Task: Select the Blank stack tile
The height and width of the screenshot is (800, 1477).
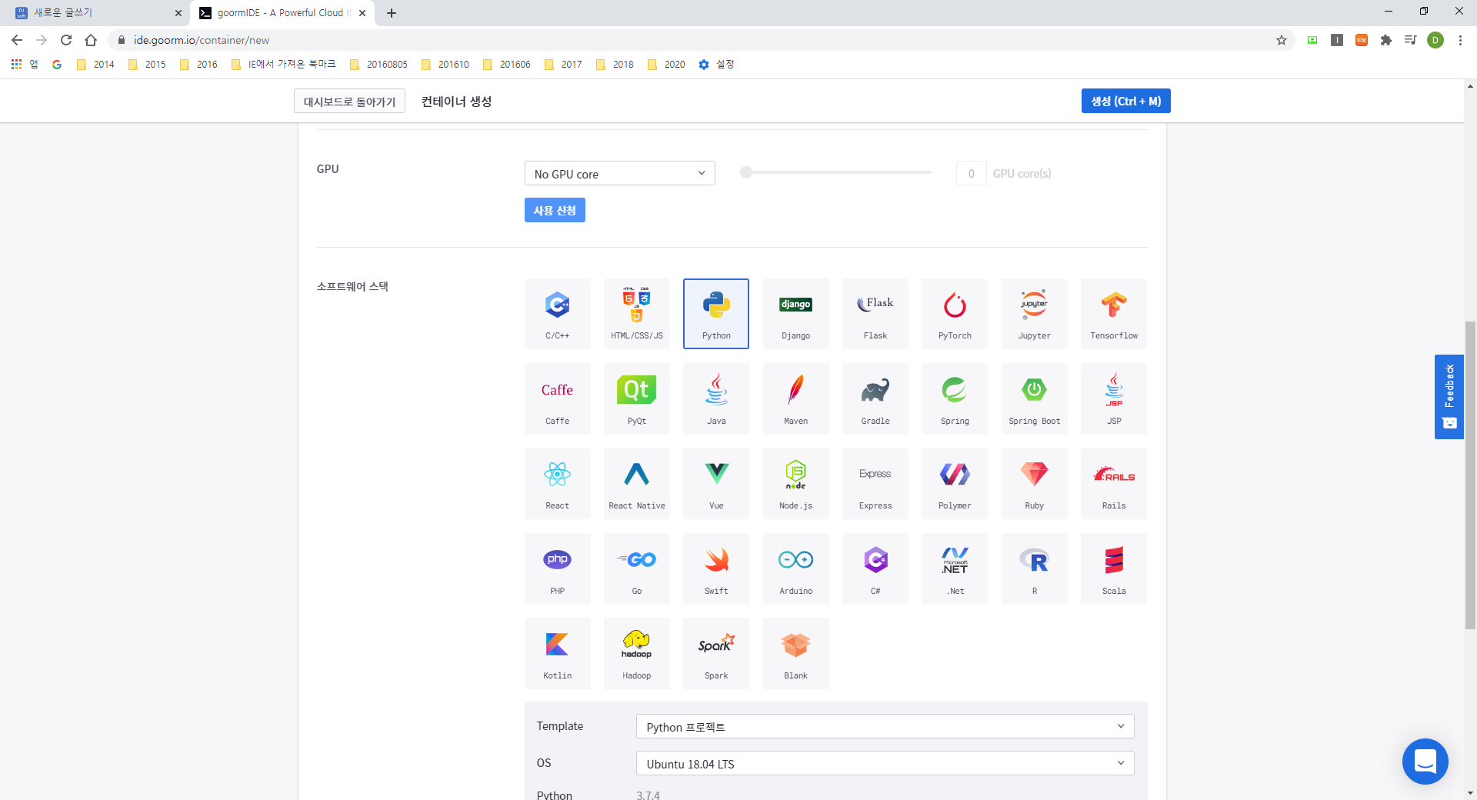Action: (796, 653)
